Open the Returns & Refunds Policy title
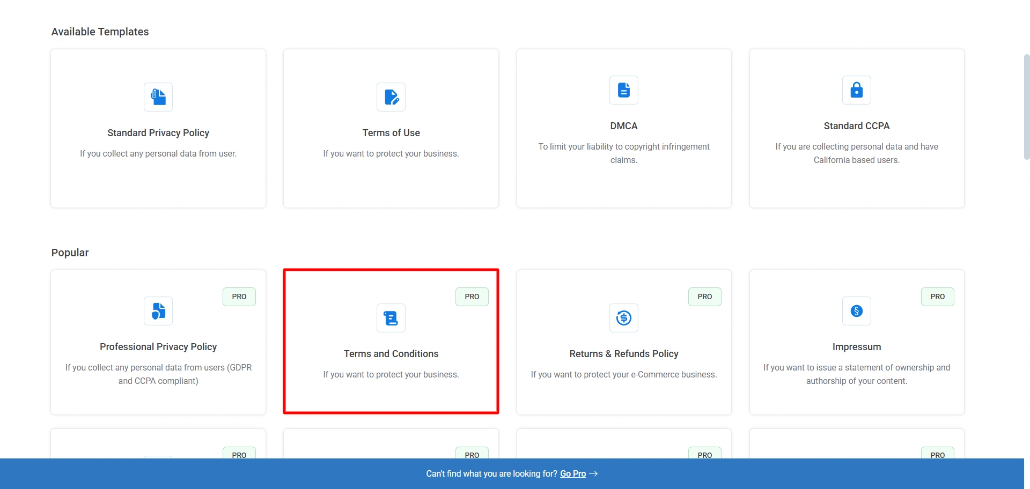Image resolution: width=1030 pixels, height=489 pixels. click(x=624, y=354)
